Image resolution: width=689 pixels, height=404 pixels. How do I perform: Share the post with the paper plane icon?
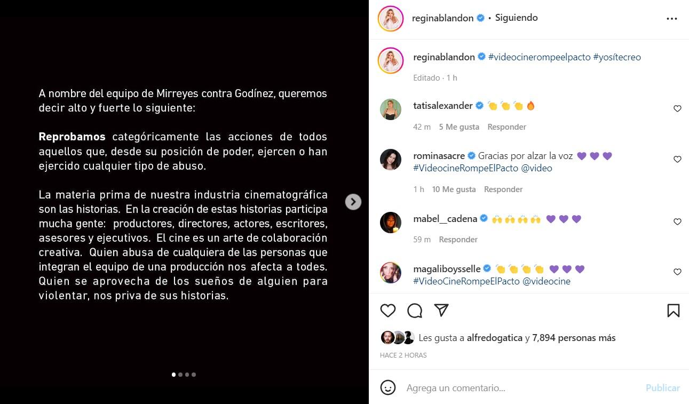(x=441, y=310)
